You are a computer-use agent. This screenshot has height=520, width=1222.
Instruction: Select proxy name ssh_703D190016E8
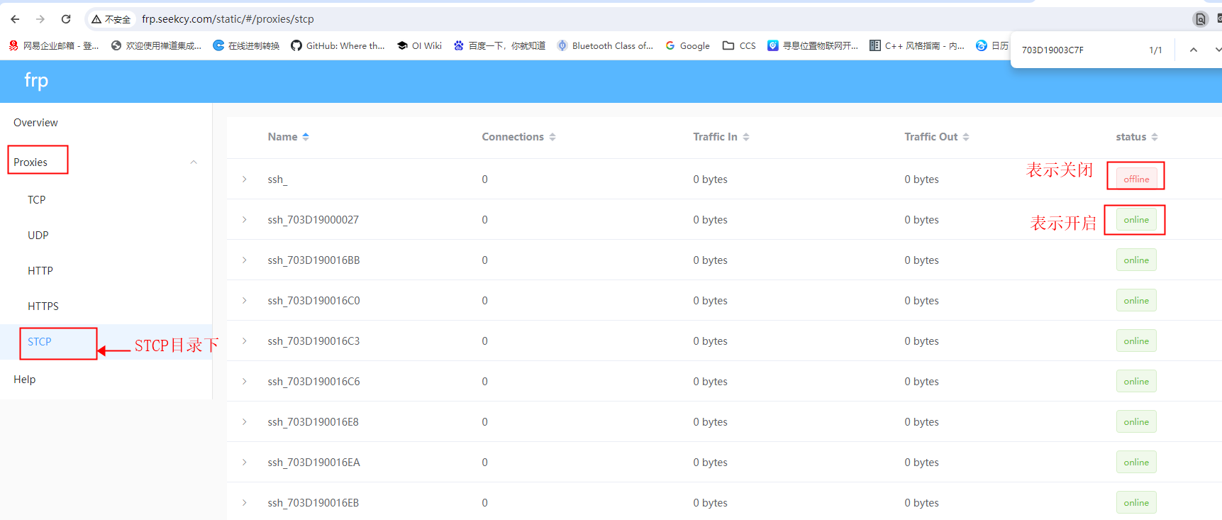[313, 421]
